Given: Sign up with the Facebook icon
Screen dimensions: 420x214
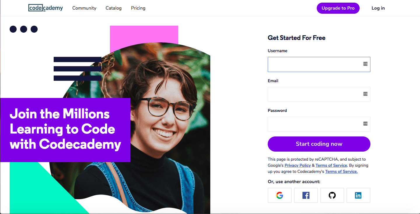Looking at the screenshot, I should (x=306, y=195).
